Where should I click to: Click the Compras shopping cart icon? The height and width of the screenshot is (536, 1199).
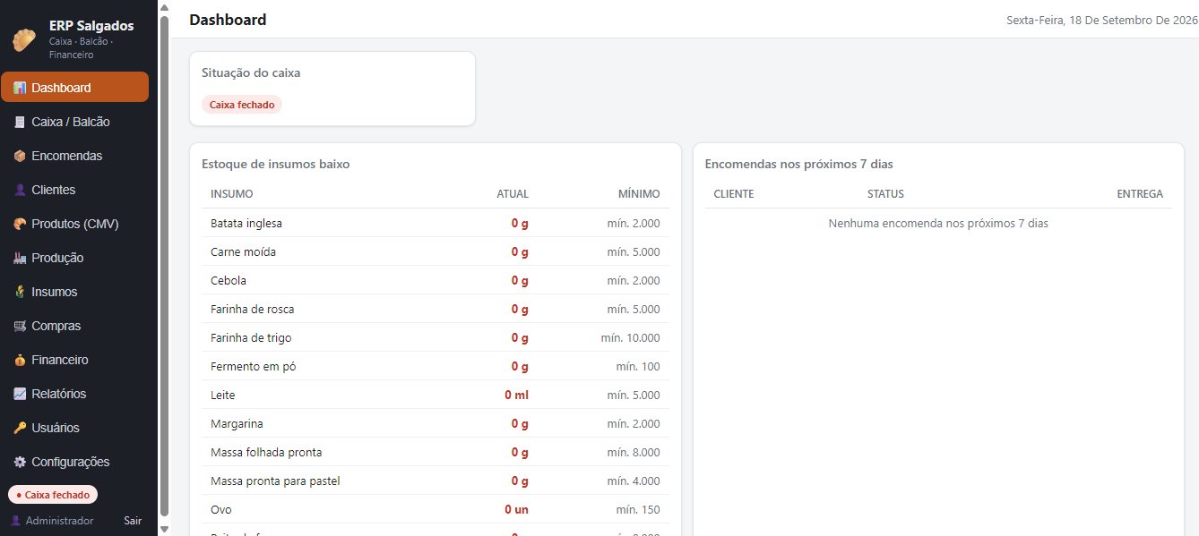(x=20, y=326)
